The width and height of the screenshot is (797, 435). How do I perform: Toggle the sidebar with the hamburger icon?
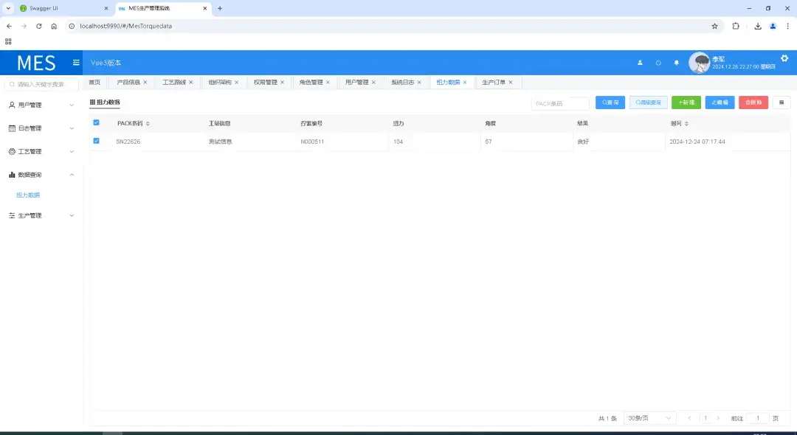(76, 62)
